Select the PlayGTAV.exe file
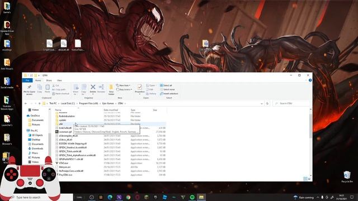Screen dimensions: 358x201 64,175
